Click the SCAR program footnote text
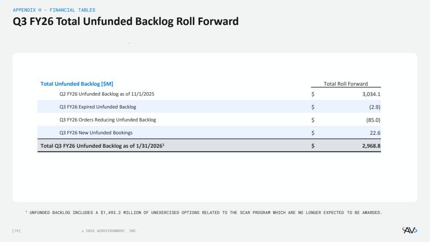Viewport: 430px width, 242px height. pos(204,212)
